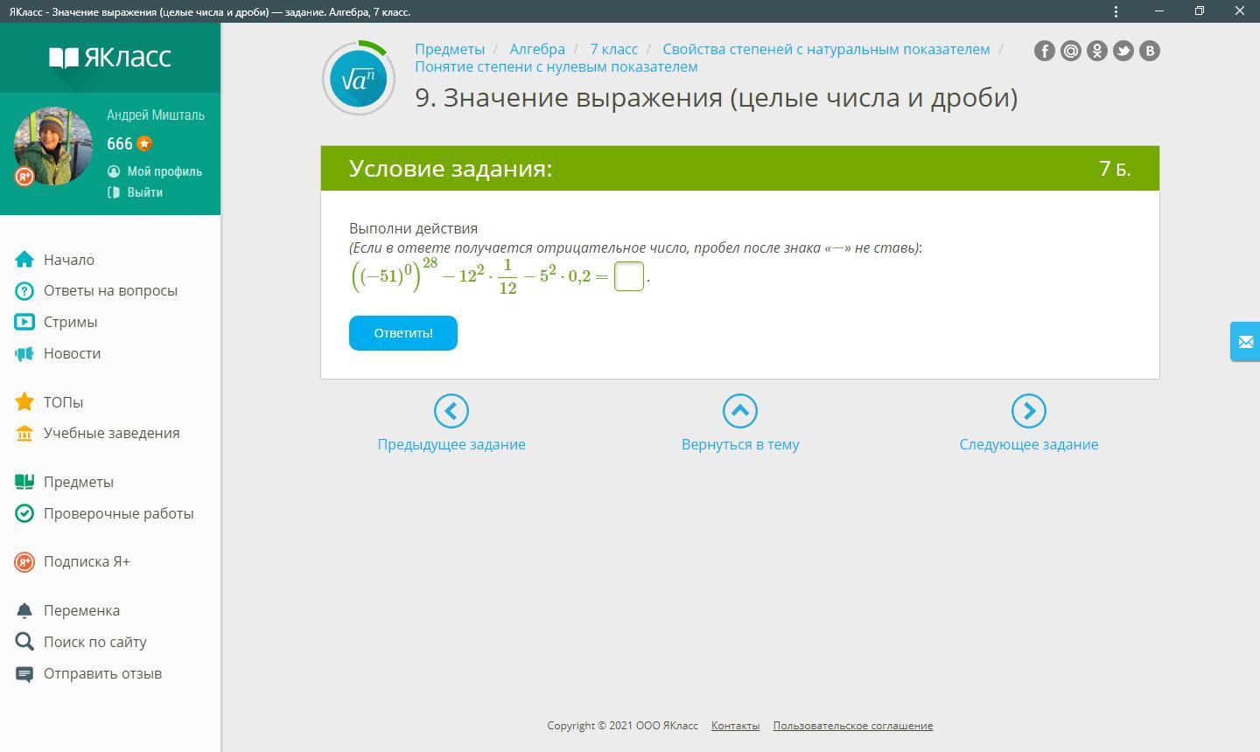Click the Проверочные работы checkmark icon
1260x752 pixels.
click(x=24, y=513)
